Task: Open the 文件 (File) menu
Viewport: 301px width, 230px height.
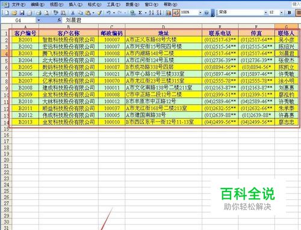Action: pos(19,4)
